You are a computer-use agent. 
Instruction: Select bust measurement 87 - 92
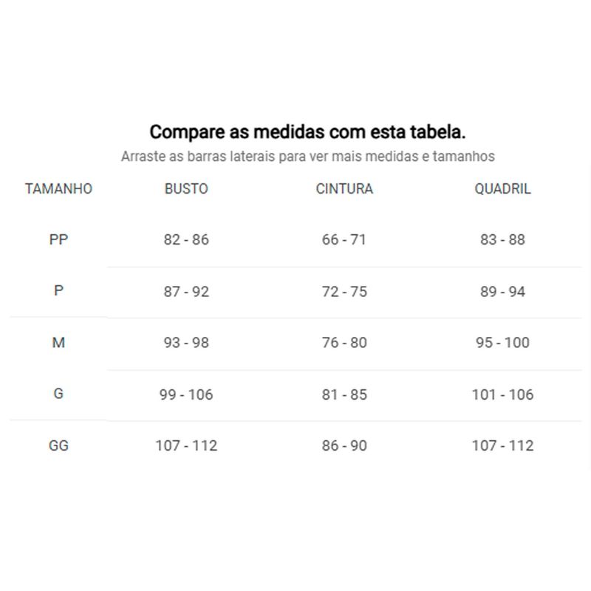click(186, 291)
